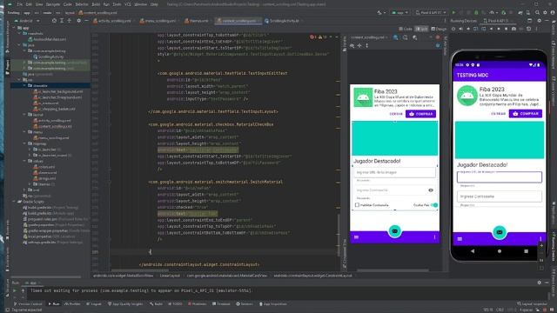Click Android back triangle on emulator
The image size is (557, 313).
pyautogui.click(x=473, y=251)
